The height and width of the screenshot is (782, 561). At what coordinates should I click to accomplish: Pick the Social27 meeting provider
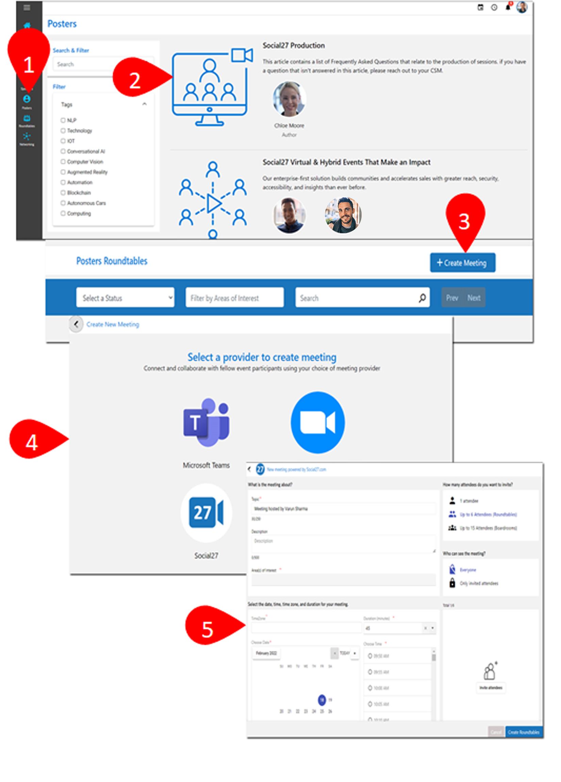click(206, 513)
